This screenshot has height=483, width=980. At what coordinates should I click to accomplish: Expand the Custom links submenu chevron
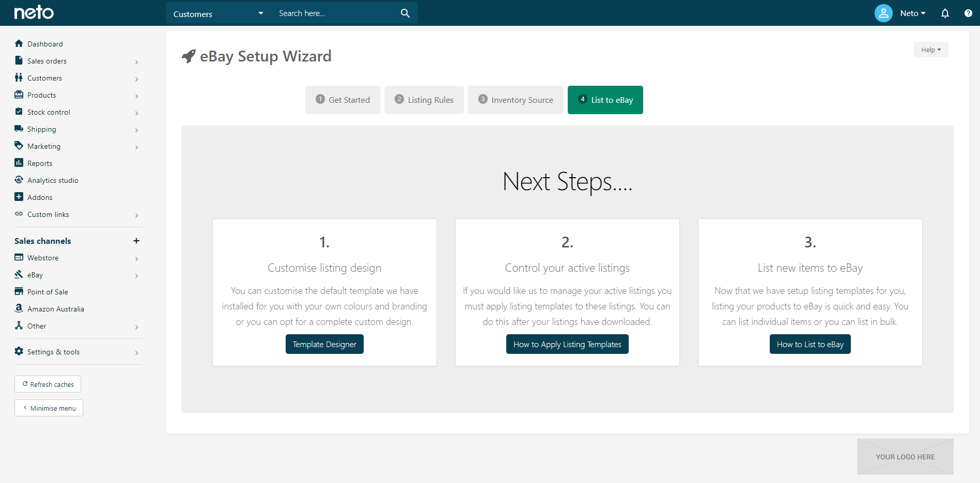pos(136,215)
